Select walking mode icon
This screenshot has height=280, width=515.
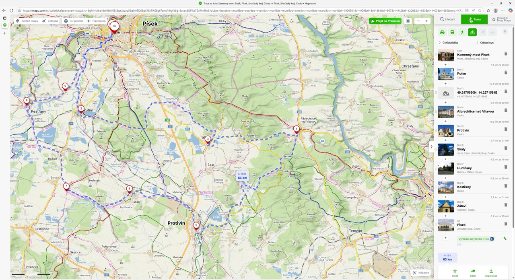click(x=462, y=32)
